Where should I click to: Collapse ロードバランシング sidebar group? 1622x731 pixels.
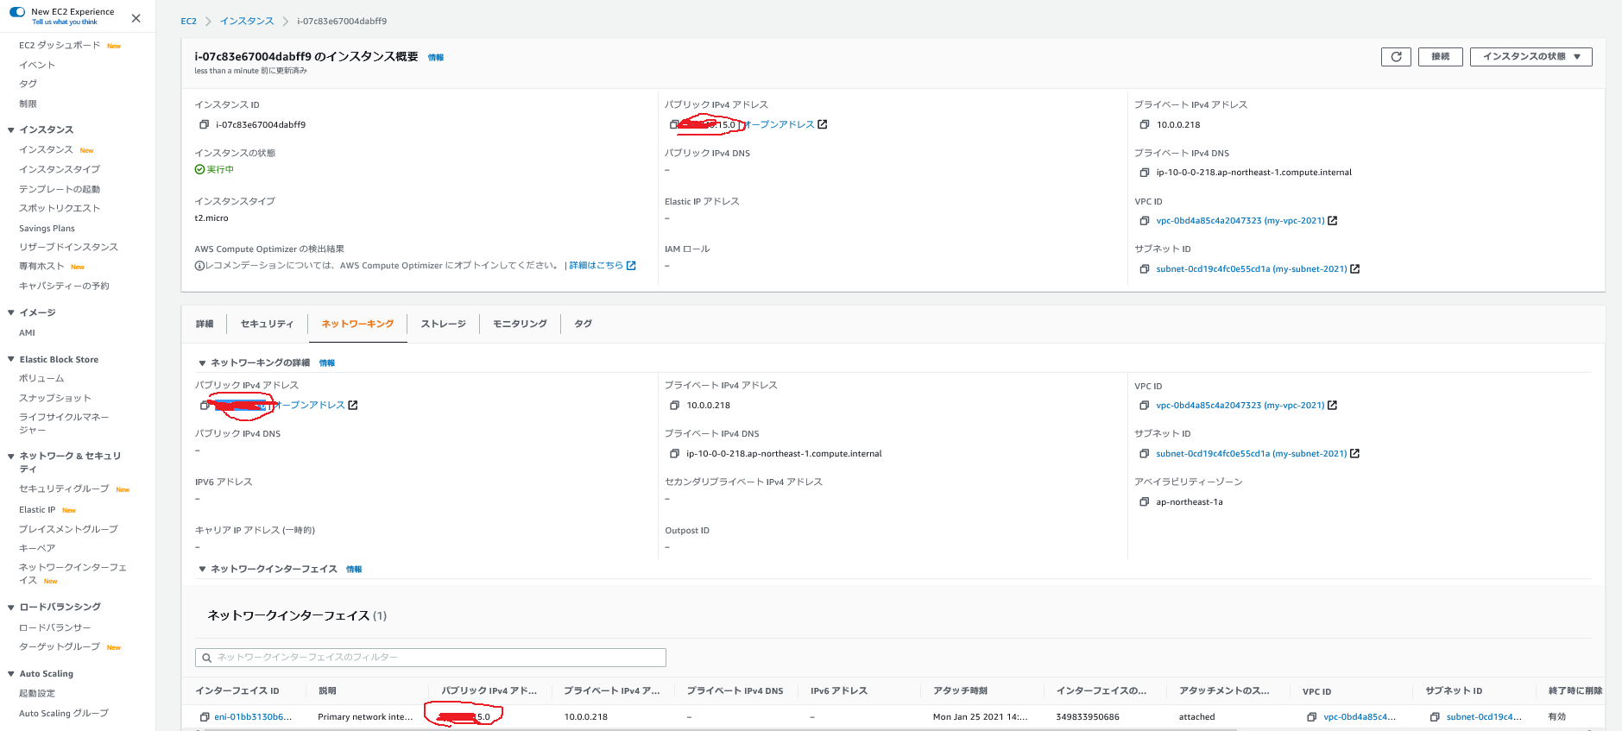click(10, 608)
